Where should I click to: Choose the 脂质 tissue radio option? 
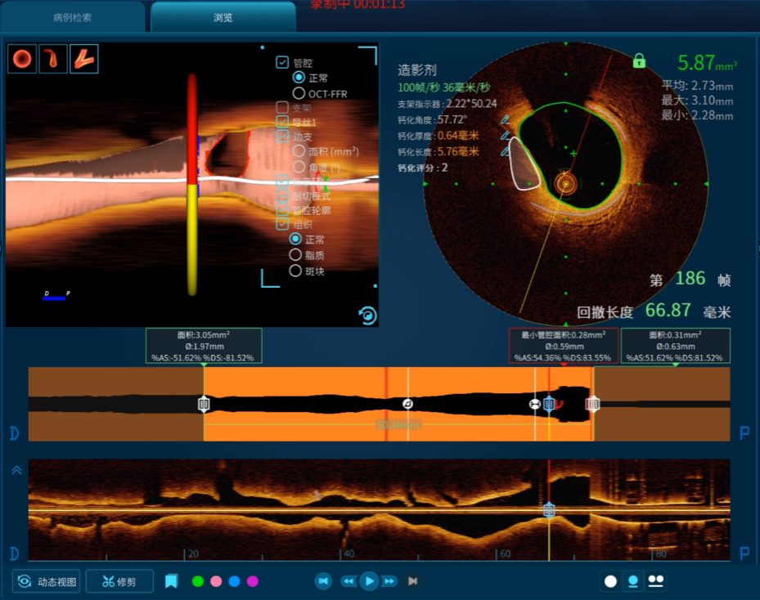tap(296, 255)
